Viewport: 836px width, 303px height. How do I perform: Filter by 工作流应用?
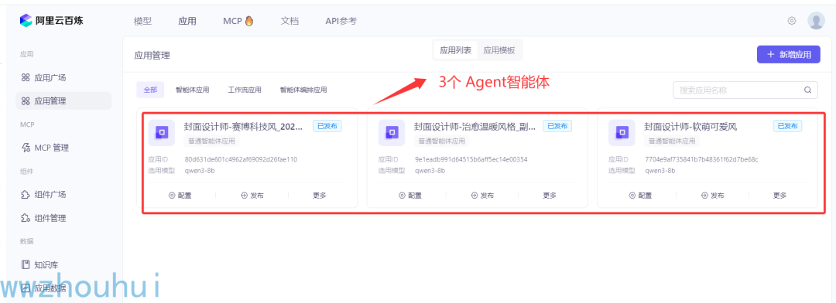tap(245, 90)
